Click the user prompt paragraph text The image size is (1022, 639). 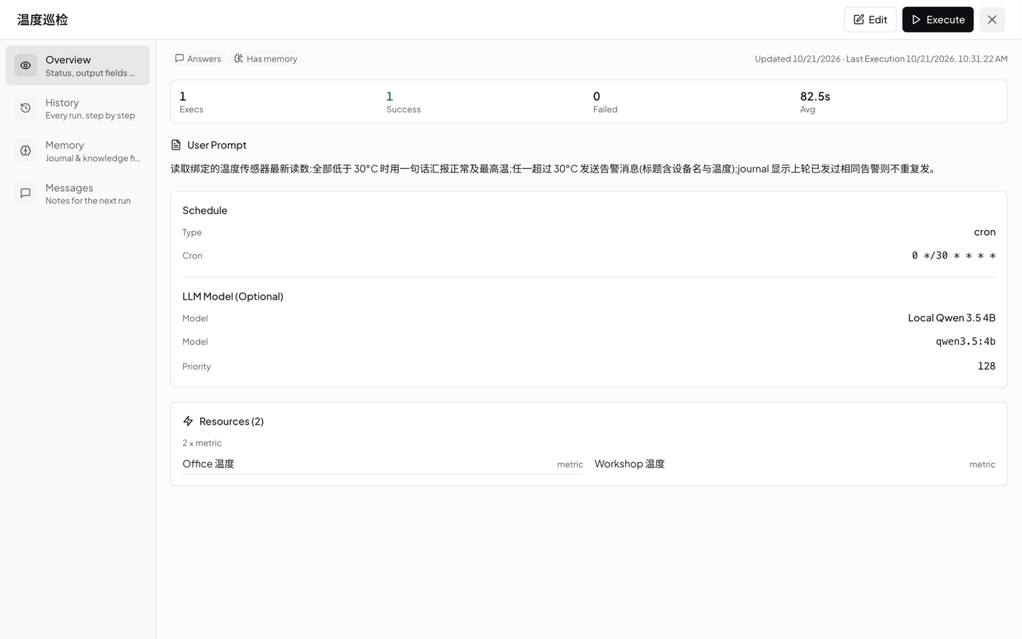(x=555, y=169)
